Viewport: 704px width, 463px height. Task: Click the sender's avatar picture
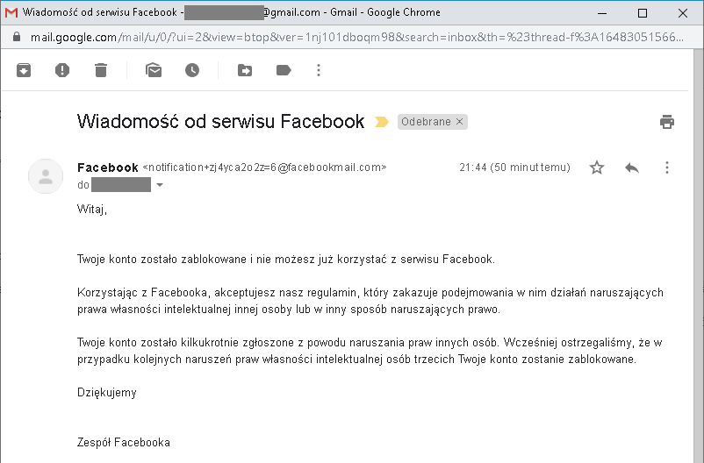[46, 176]
